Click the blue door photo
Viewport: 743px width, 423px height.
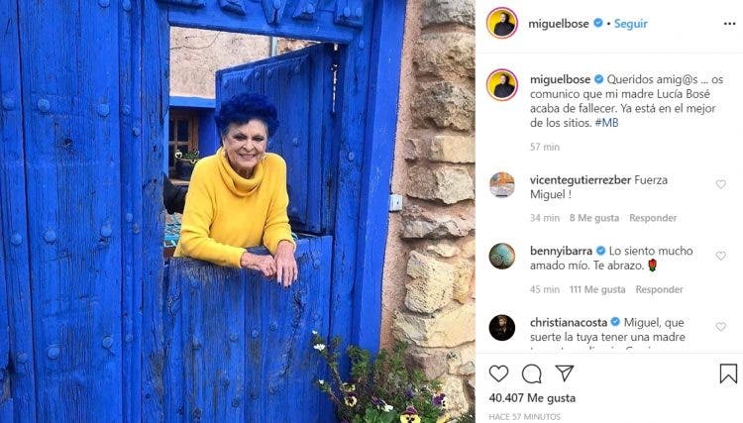[x=238, y=211]
